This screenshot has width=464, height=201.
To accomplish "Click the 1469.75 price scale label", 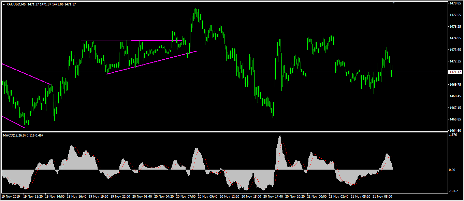I will click(x=455, y=85).
